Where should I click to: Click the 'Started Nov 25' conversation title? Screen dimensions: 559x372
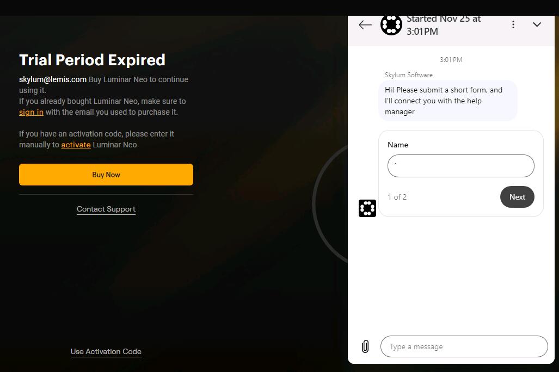click(x=443, y=25)
